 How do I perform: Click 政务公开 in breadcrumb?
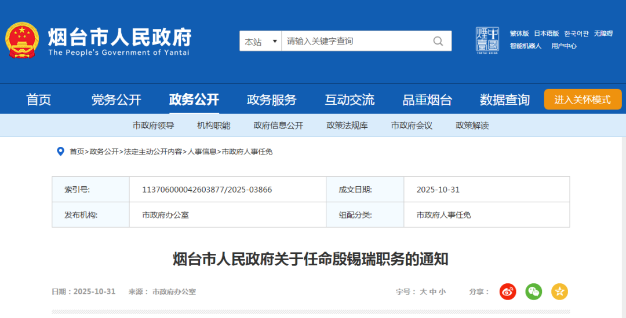[x=104, y=151]
